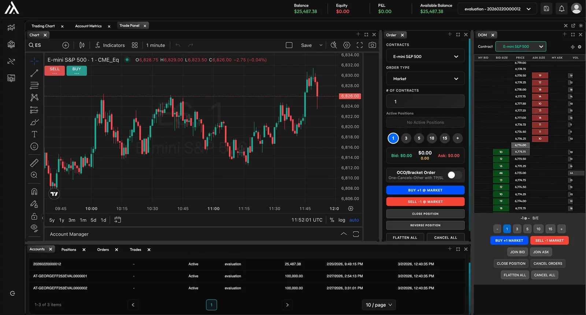Click JOIN BID in DOM panel

(x=518, y=252)
